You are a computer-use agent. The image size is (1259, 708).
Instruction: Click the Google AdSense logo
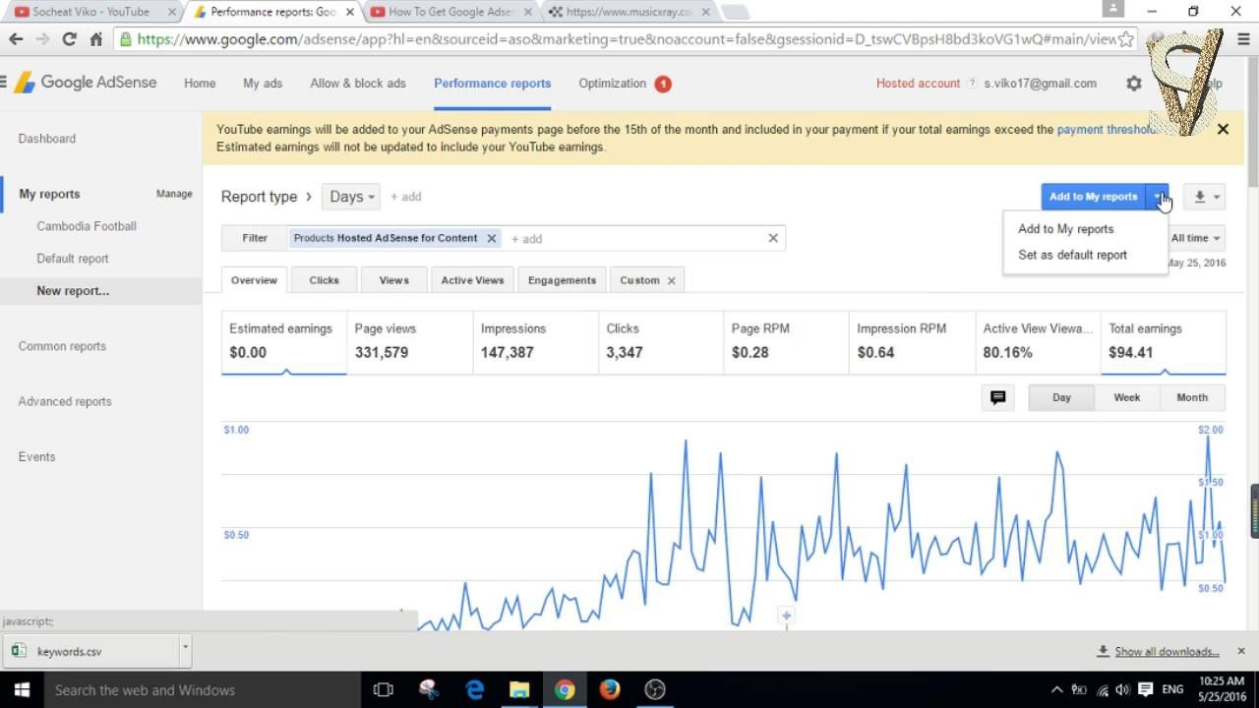coord(85,83)
